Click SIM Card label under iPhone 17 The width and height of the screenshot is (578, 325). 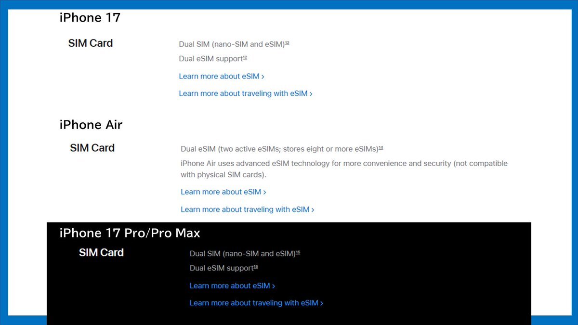point(91,43)
